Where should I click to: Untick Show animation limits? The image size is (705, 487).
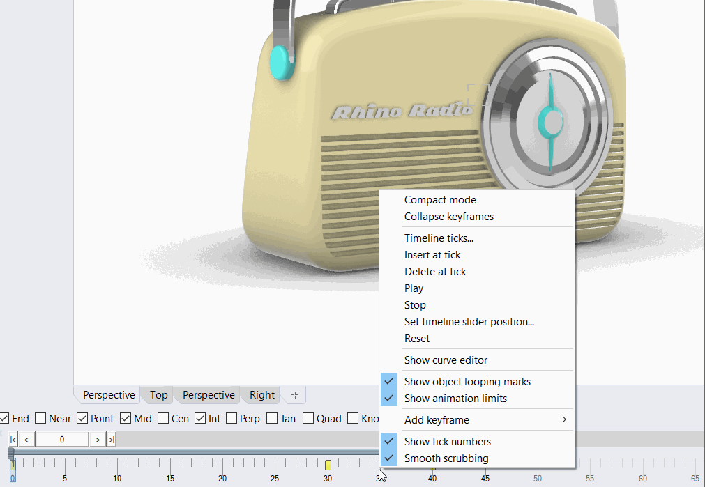pyautogui.click(x=477, y=398)
